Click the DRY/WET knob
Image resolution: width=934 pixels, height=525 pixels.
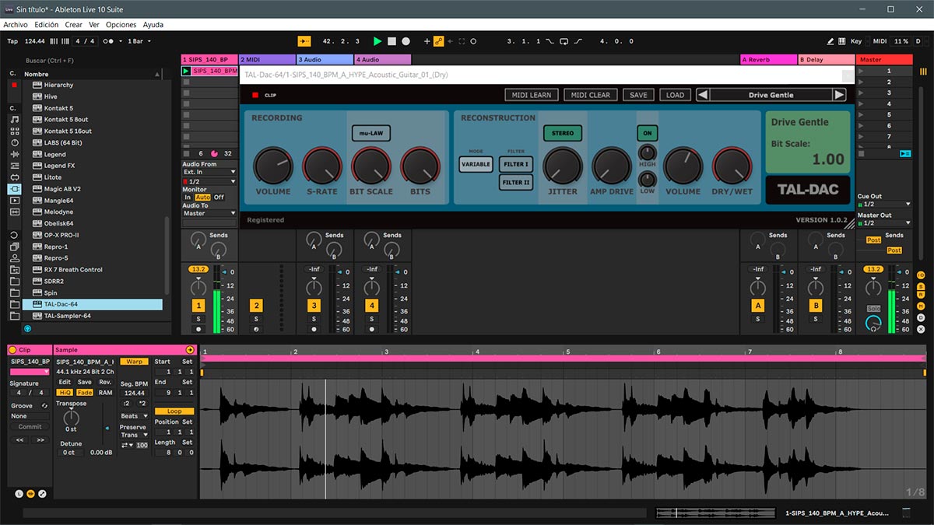pyautogui.click(x=732, y=166)
